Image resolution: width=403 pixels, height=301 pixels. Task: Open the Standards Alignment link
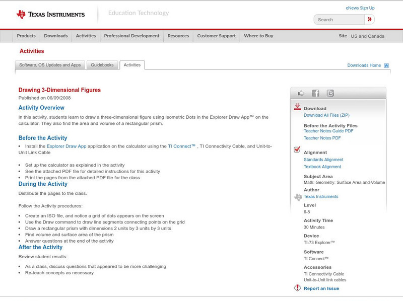tap(323, 160)
